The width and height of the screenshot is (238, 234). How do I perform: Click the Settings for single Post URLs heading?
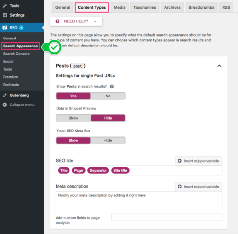[x=85, y=75]
